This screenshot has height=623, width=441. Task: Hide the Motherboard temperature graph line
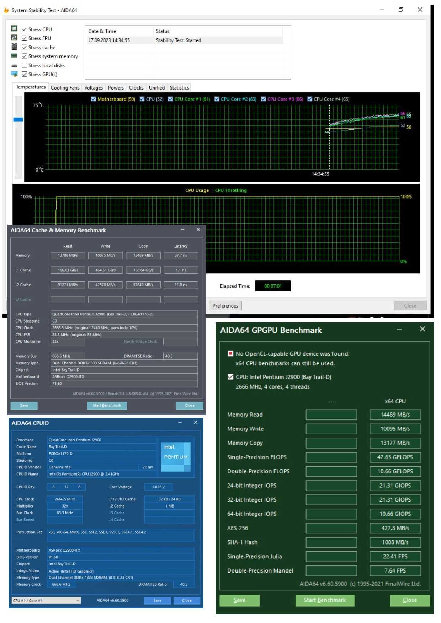click(93, 99)
